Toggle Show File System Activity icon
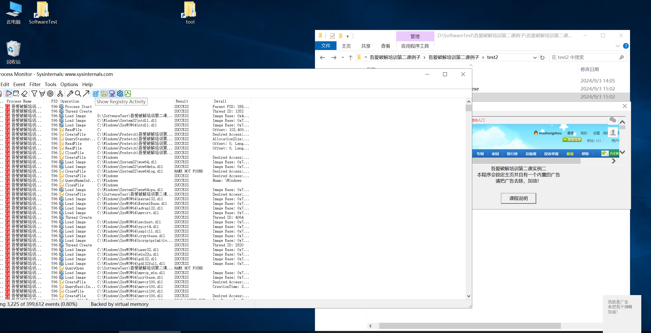The height and width of the screenshot is (333, 651). pyautogui.click(x=104, y=94)
